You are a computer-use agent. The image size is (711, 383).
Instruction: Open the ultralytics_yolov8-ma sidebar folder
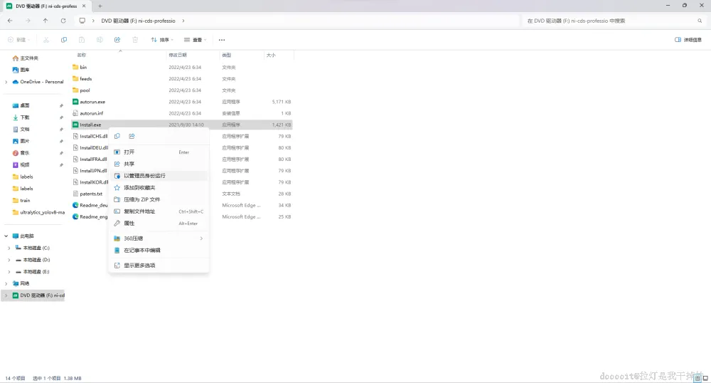(38, 212)
